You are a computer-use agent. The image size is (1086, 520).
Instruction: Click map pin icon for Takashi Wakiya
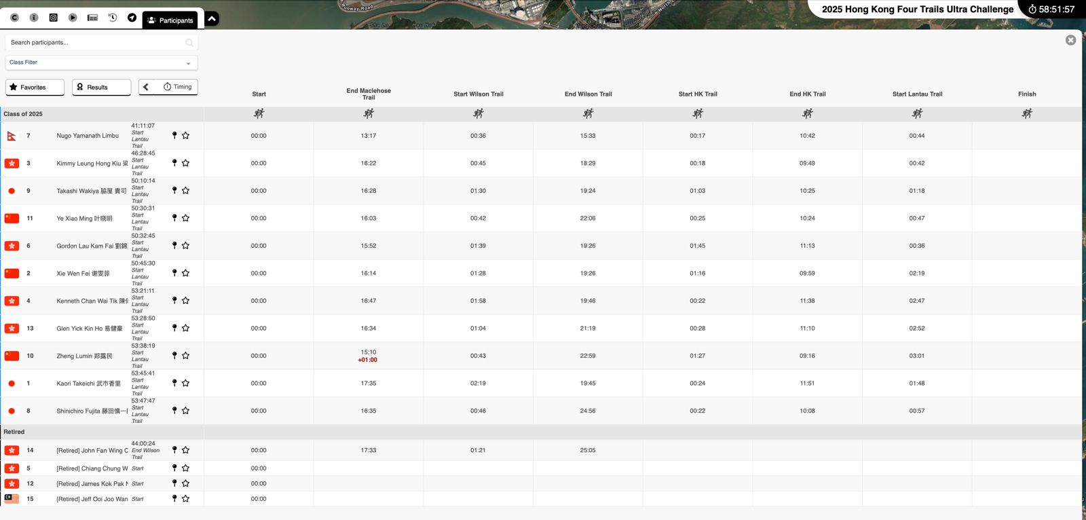click(x=174, y=191)
